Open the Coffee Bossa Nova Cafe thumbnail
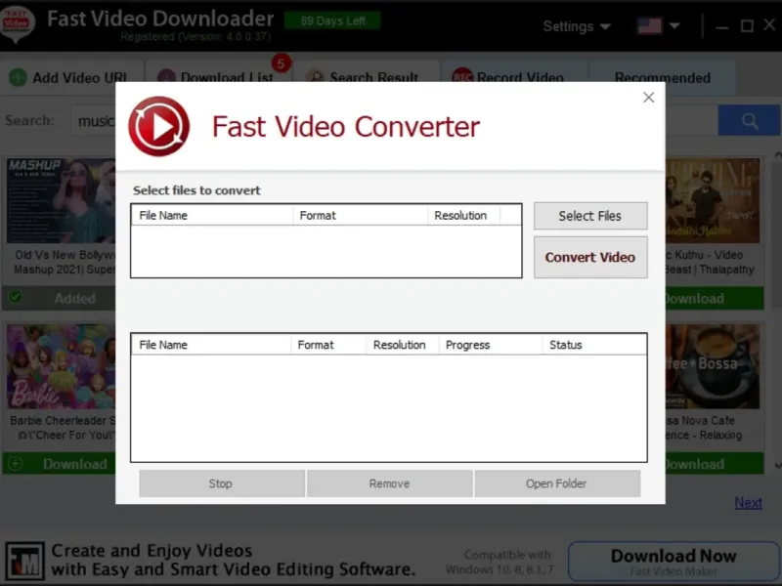The width and height of the screenshot is (782, 586). coord(713,366)
